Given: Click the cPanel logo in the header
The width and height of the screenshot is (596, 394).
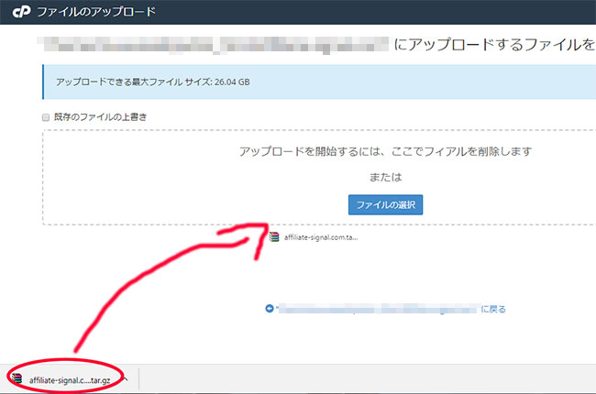Looking at the screenshot, I should [x=18, y=13].
